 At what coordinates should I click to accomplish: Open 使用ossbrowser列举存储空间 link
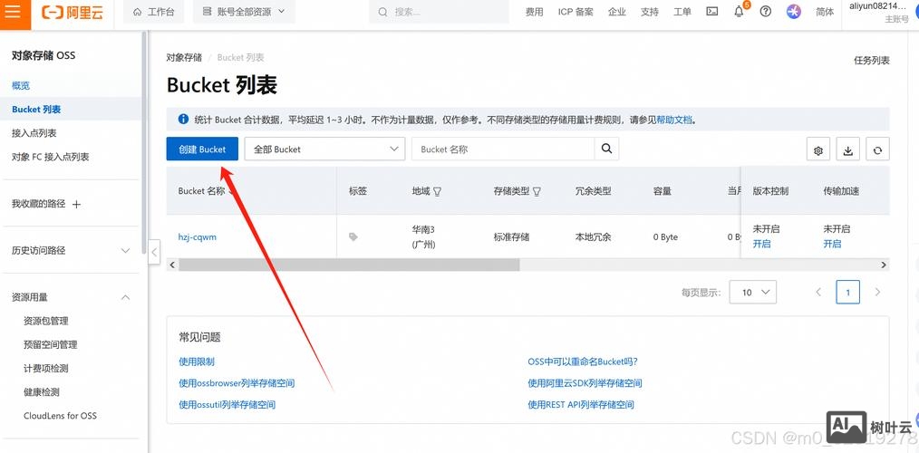point(237,382)
